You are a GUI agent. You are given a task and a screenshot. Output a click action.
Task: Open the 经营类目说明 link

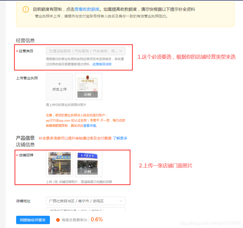click(102, 64)
